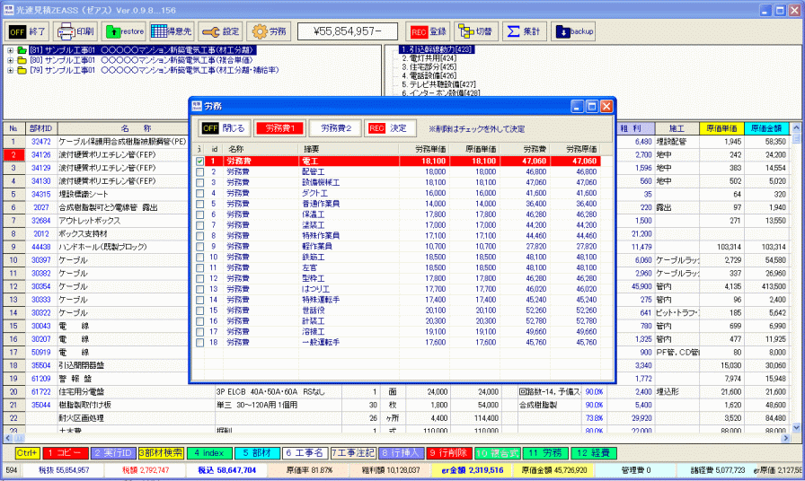Click the 粗利 column header
This screenshot has width=805, height=481.
click(x=635, y=128)
